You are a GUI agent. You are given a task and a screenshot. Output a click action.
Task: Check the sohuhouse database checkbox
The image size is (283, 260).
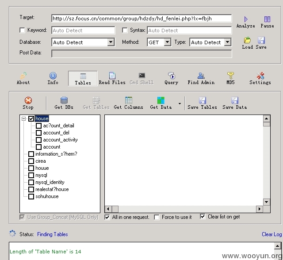[x=31, y=196]
